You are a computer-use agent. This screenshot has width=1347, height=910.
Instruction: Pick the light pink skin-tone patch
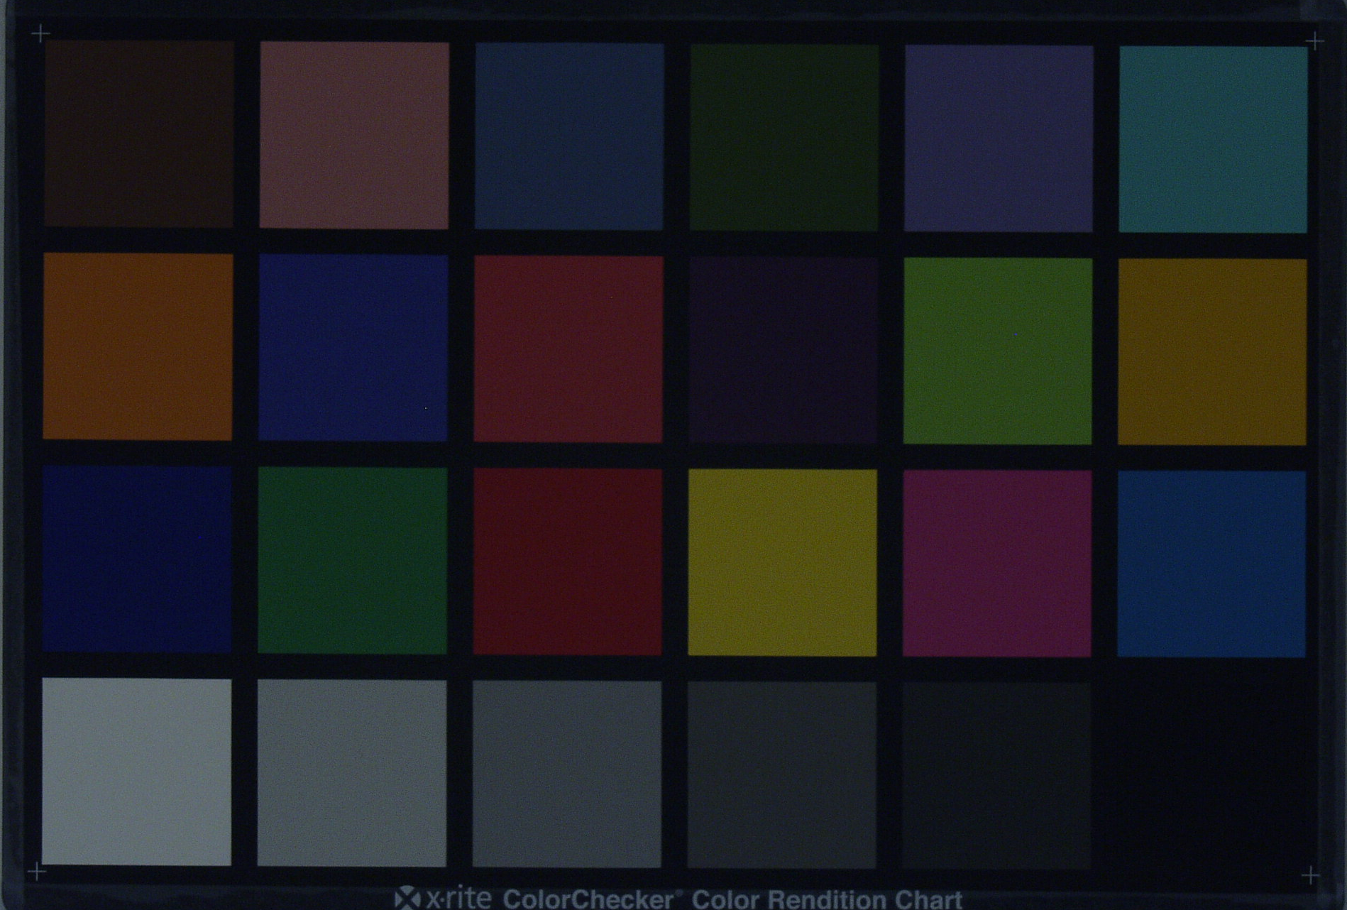tap(354, 135)
